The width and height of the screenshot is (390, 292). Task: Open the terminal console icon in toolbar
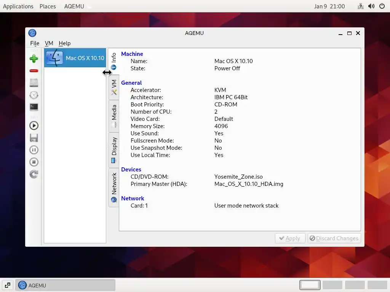tap(34, 107)
